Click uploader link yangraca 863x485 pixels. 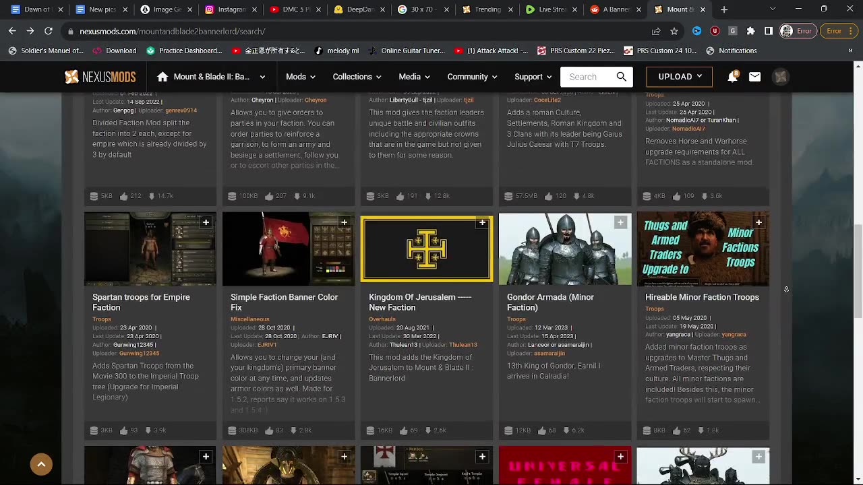(x=734, y=335)
